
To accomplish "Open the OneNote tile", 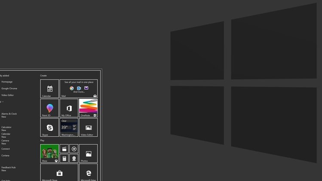I will coord(88,108).
